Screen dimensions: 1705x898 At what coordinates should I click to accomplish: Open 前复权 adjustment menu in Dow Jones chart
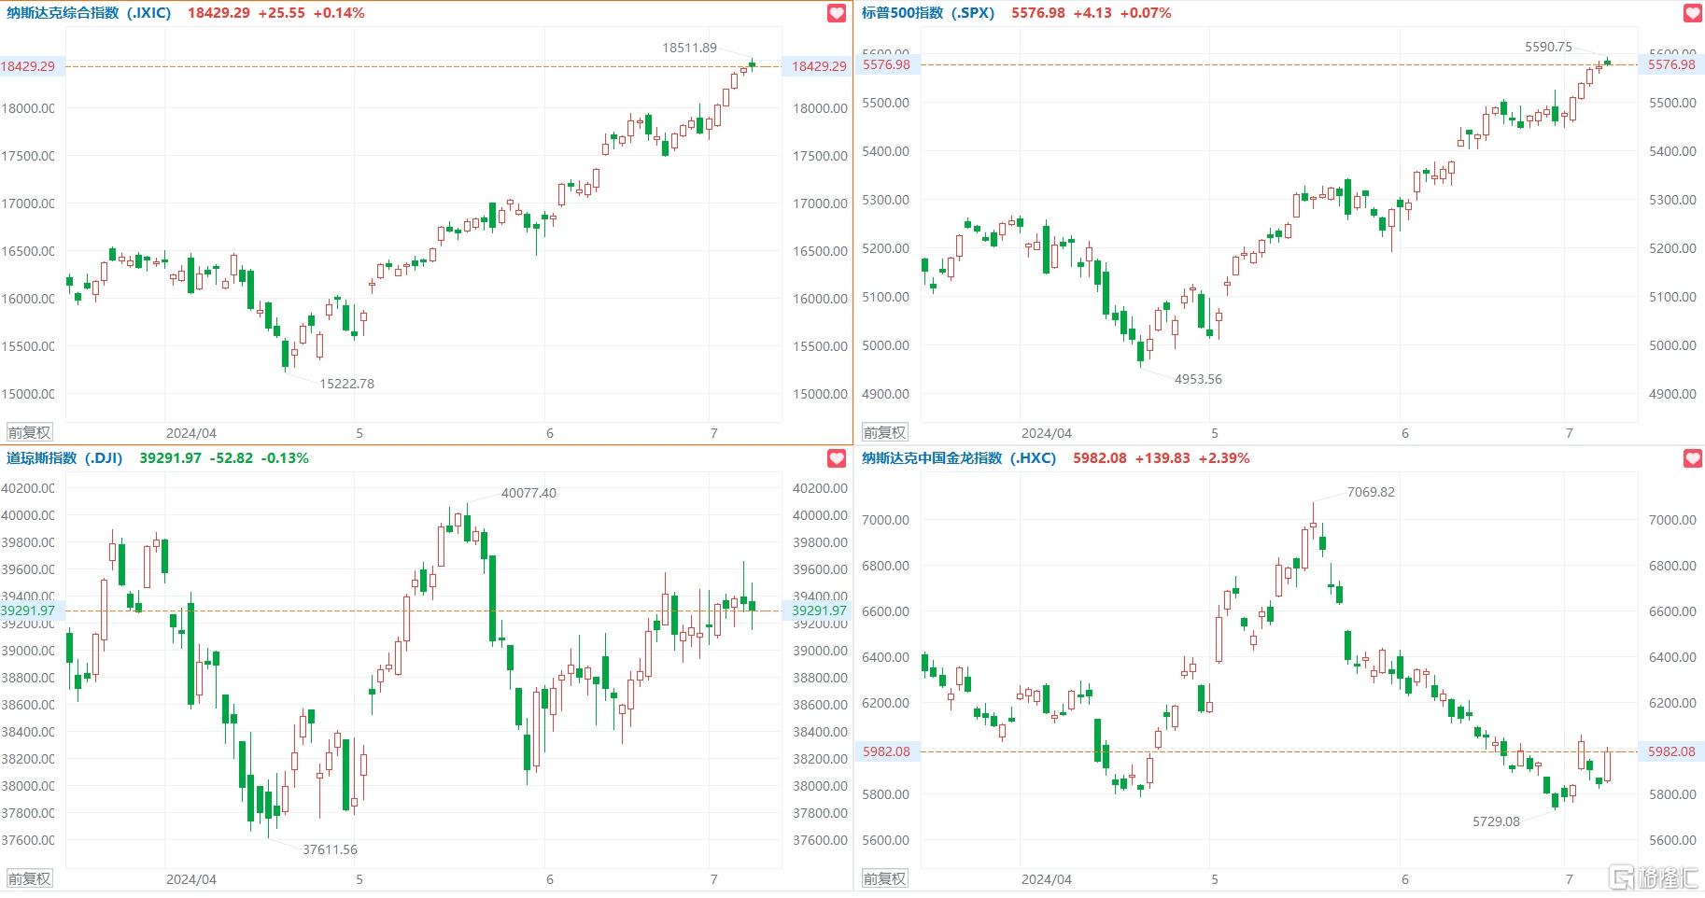[30, 878]
